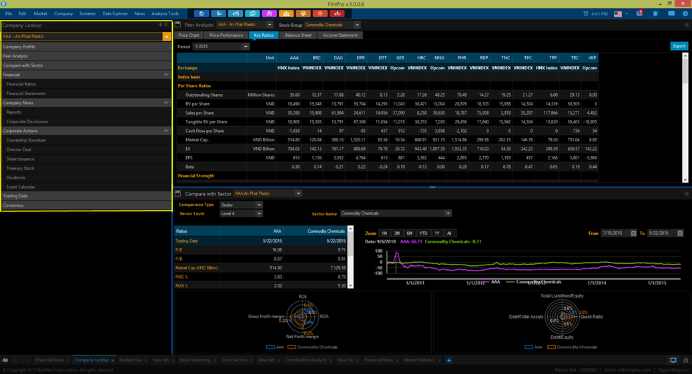Screen dimensions: 692x374
Task: Collapse the Financial section
Action: pyautogui.click(x=166, y=75)
